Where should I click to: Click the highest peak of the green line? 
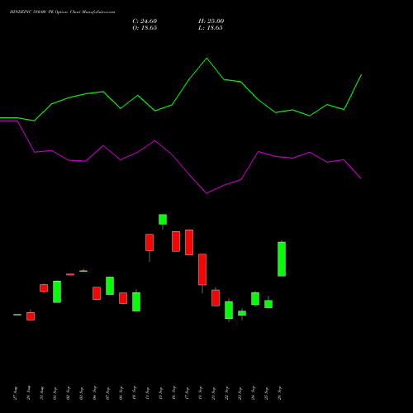point(206,59)
